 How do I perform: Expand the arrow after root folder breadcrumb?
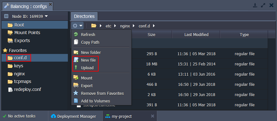[101, 26]
